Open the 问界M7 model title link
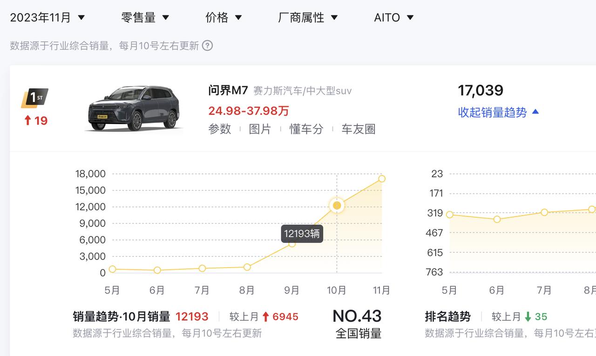This screenshot has width=596, height=356. [228, 90]
